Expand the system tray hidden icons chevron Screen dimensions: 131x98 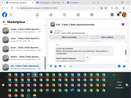[110, 85]
